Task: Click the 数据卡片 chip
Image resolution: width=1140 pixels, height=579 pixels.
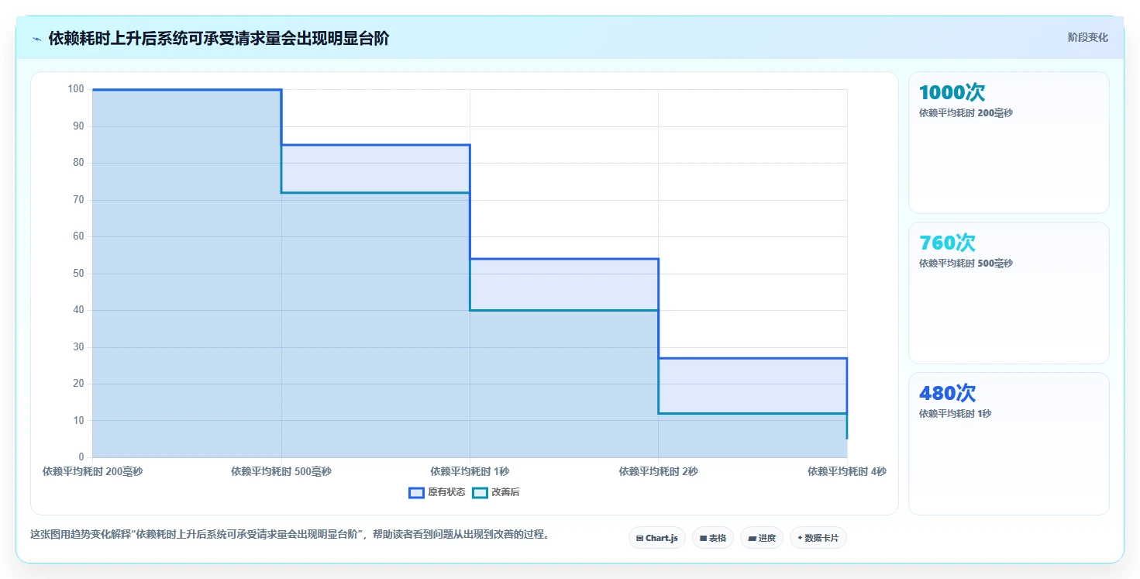Action: [x=818, y=538]
